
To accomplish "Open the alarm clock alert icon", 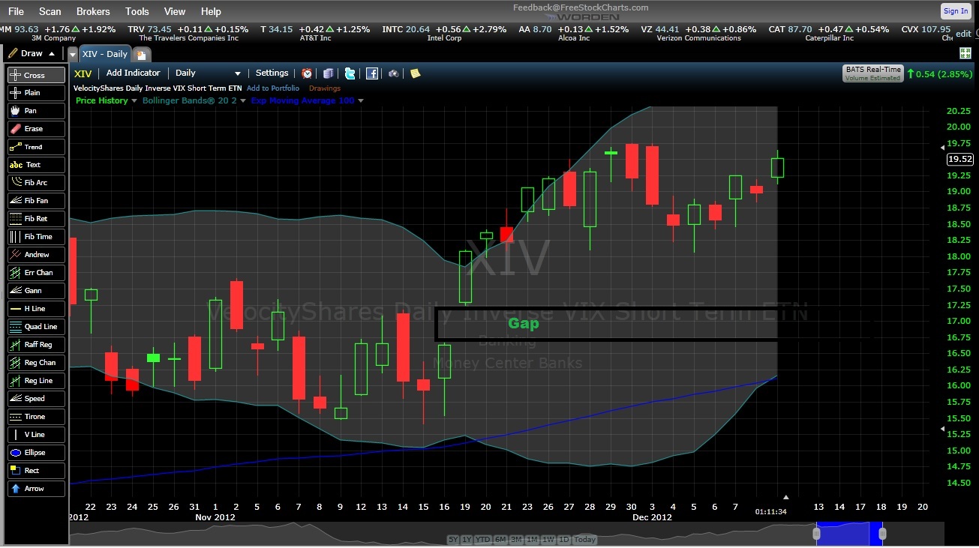I will click(307, 73).
